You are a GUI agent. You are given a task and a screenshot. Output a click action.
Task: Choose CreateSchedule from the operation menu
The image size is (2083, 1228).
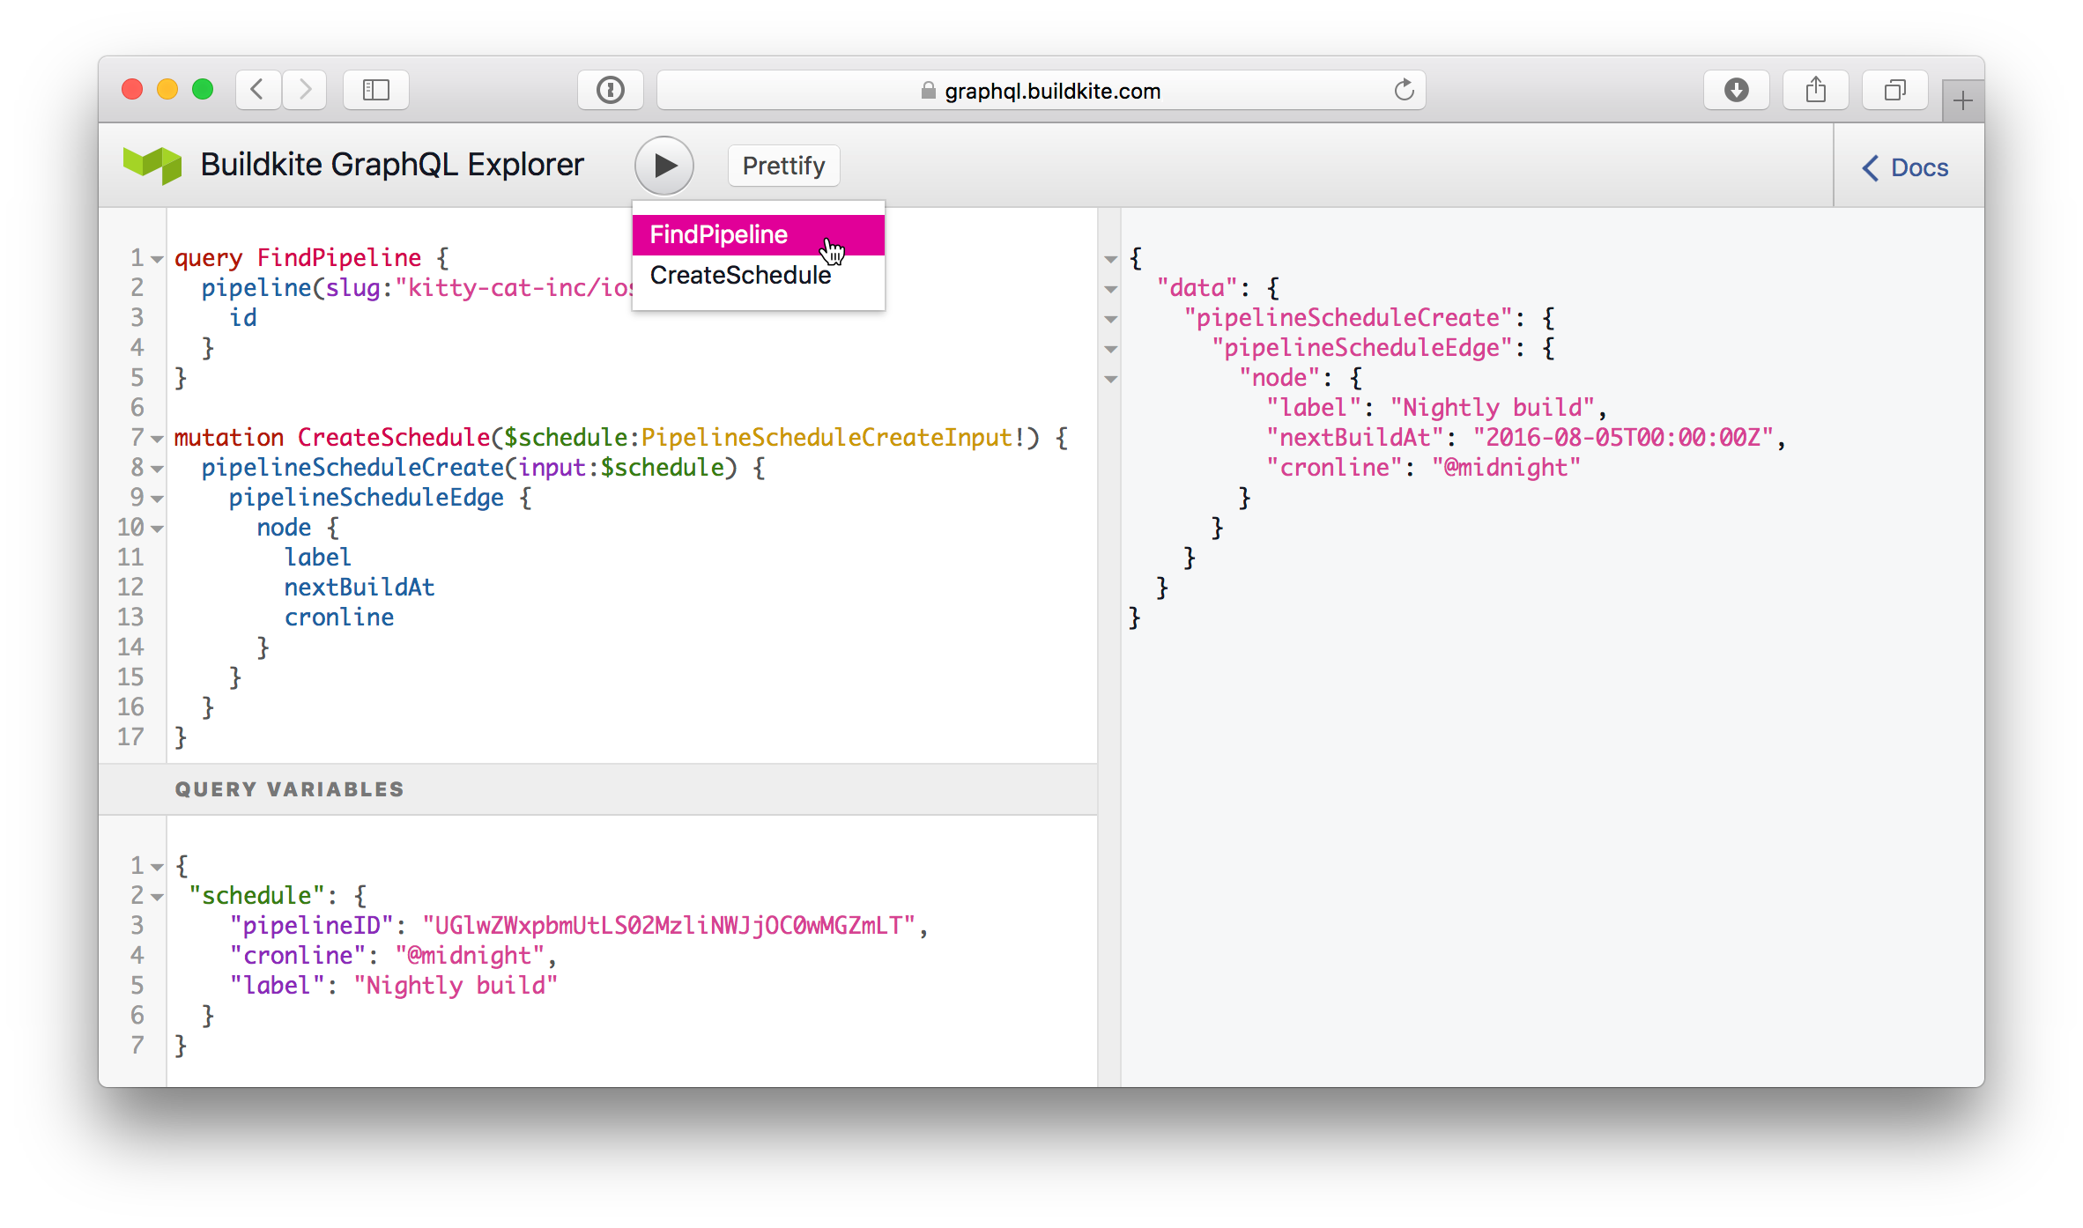click(x=759, y=276)
